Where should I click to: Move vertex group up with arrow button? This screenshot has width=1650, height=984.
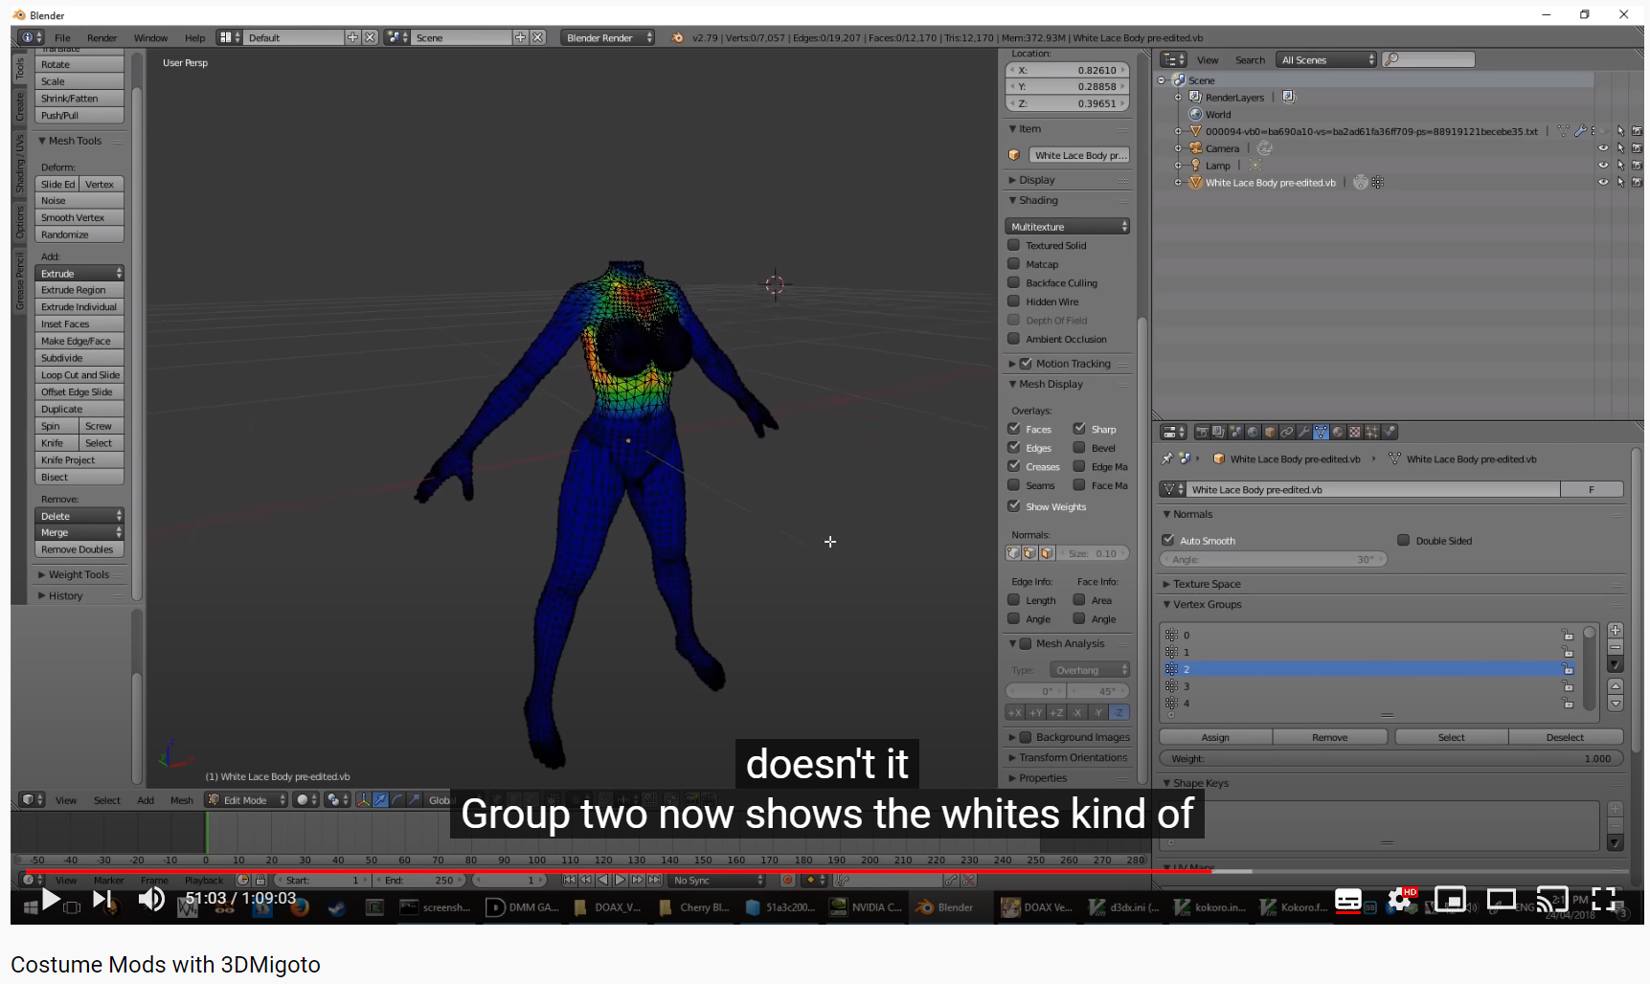point(1616,686)
